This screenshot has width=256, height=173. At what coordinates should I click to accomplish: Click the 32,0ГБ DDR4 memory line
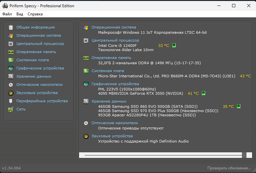click(149, 63)
